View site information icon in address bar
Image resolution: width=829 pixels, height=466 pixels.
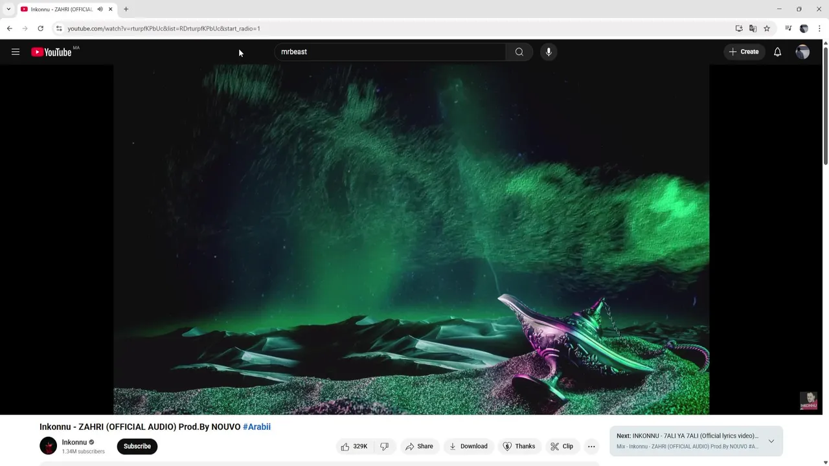pyautogui.click(x=58, y=28)
